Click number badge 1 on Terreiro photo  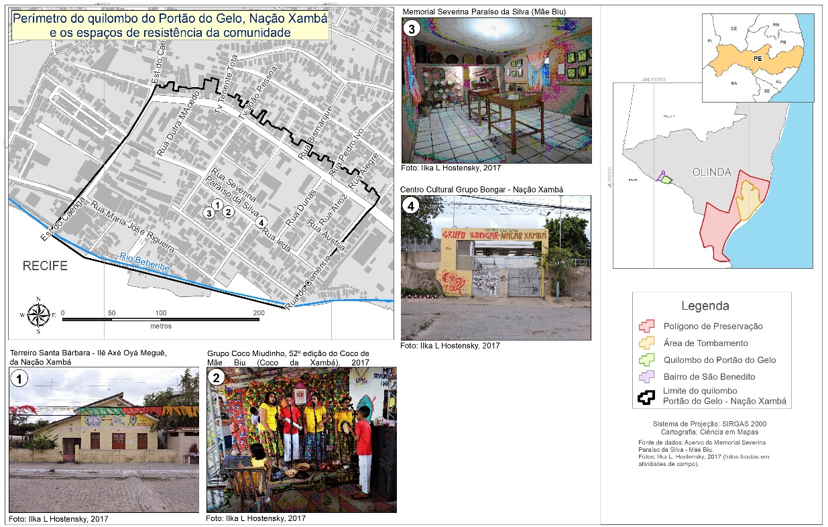(21, 379)
